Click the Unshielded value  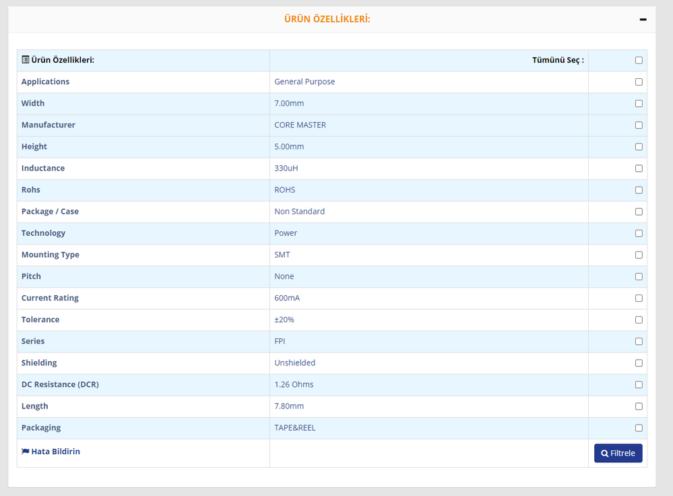(294, 363)
